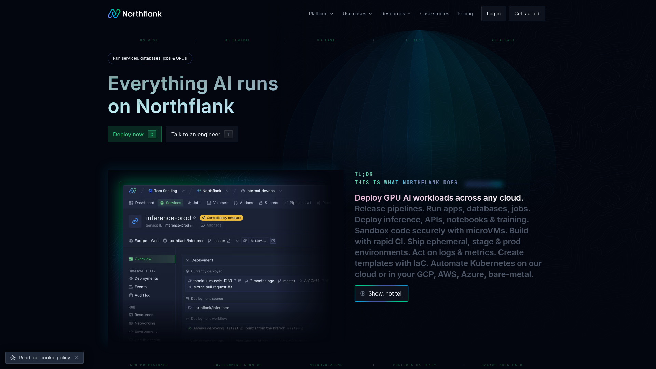Click the copy icon next to Service ID inference-prod
The image size is (656, 369).
pyautogui.click(x=192, y=225)
